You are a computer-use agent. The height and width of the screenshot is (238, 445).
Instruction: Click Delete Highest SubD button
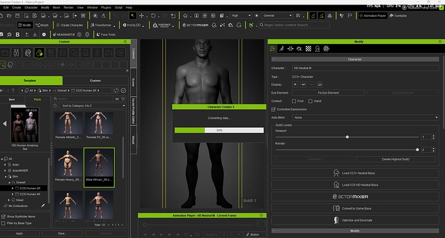pyautogui.click(x=395, y=159)
